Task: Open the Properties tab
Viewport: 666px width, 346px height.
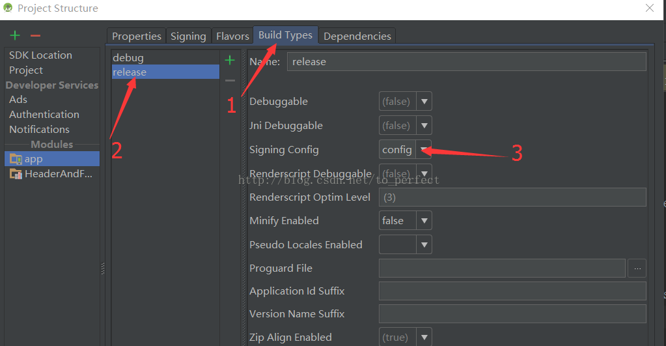Action: pyautogui.click(x=136, y=36)
